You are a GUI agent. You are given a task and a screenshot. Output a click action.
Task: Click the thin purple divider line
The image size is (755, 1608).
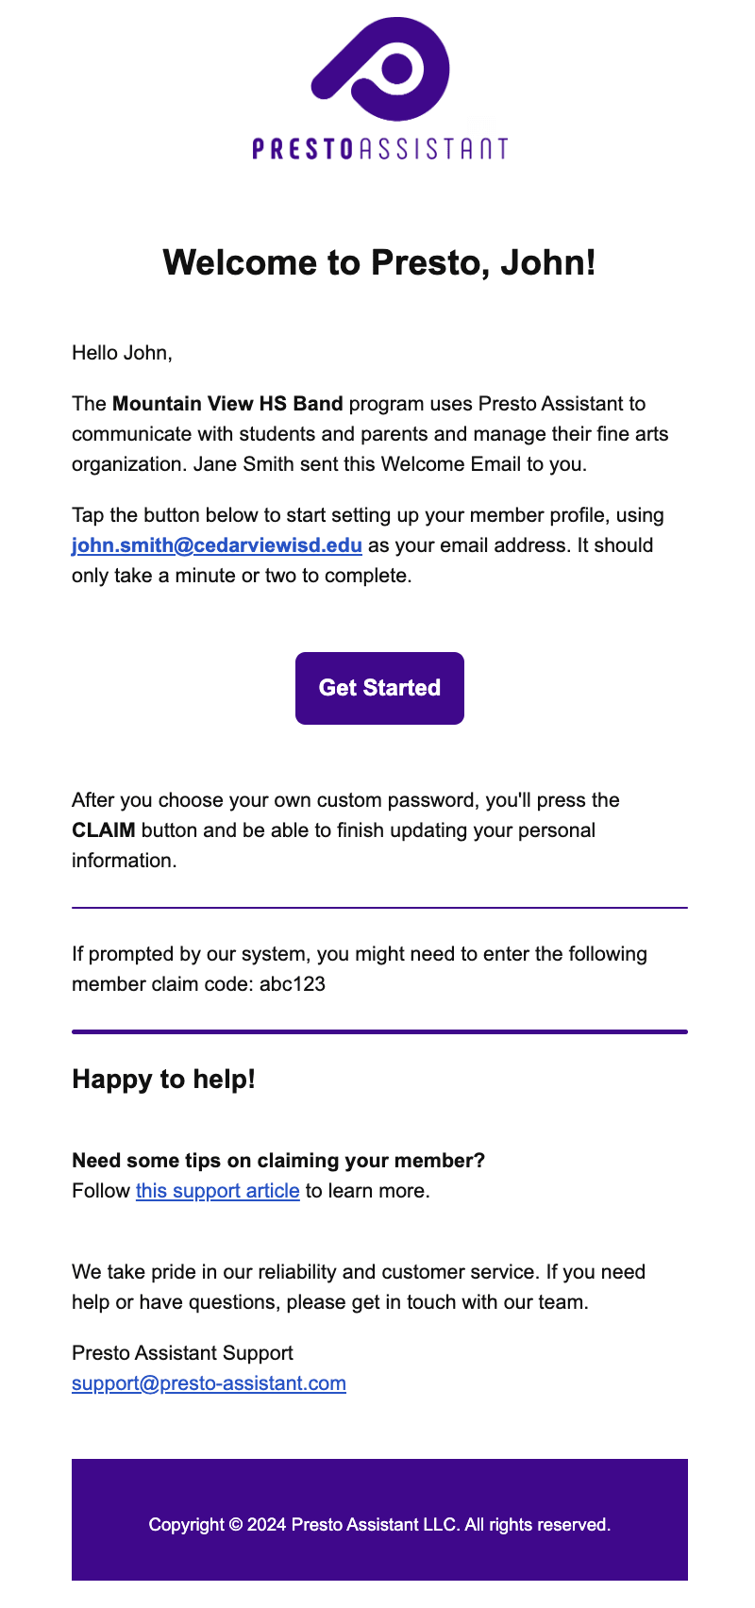379,908
